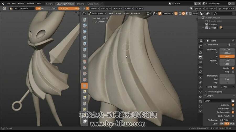Select the Blob sculpt brush tool
The width and height of the screenshot is (236, 132).
coord(84,50)
